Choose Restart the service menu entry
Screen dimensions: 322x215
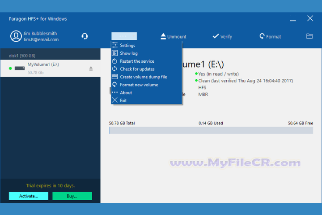pos(147,61)
